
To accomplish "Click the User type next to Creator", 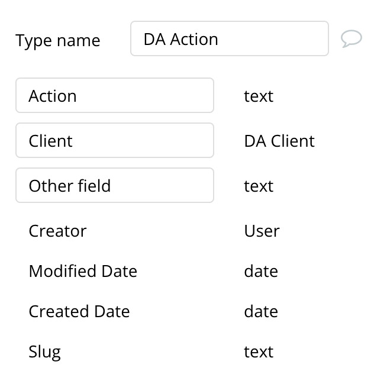I will [262, 231].
